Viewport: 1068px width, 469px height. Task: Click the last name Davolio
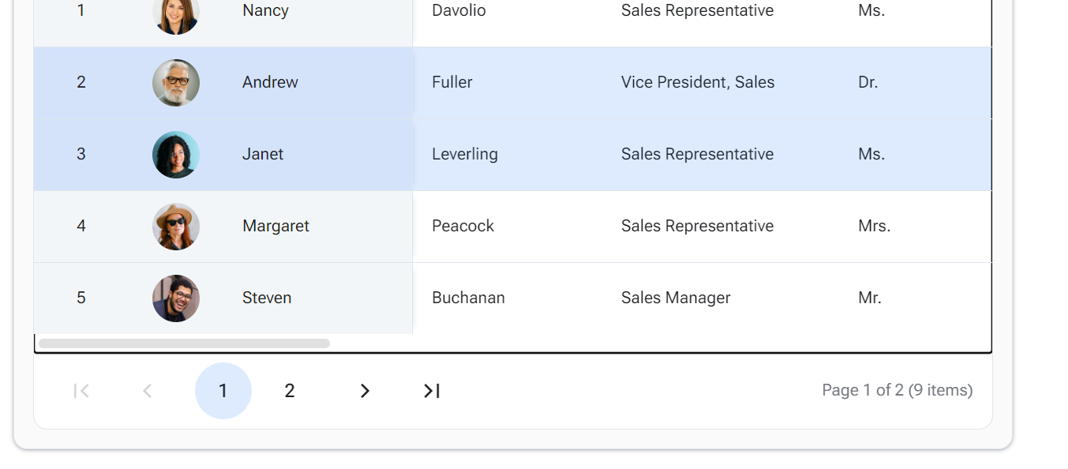(459, 11)
